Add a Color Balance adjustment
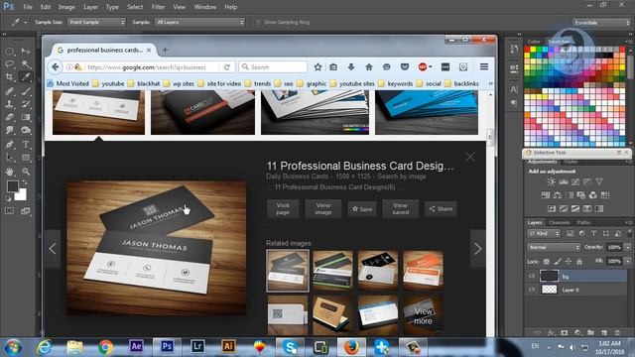The width and height of the screenshot is (635, 357). coord(558,195)
